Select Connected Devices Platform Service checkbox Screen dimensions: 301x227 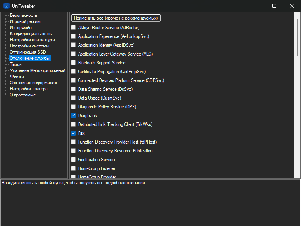point(74,80)
